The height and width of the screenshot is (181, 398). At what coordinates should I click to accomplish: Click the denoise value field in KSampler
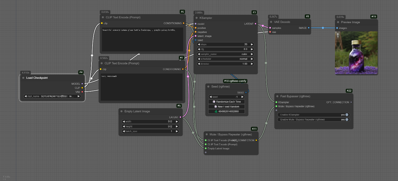click(x=225, y=64)
